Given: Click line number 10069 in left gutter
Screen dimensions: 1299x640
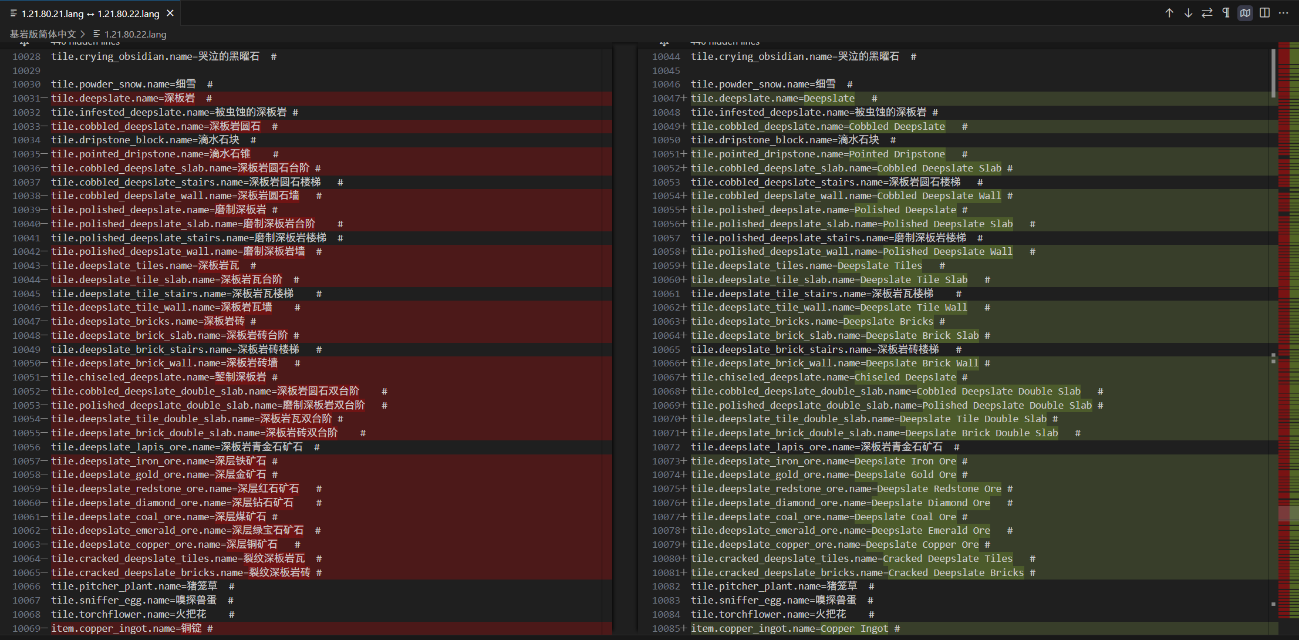Looking at the screenshot, I should 26,628.
